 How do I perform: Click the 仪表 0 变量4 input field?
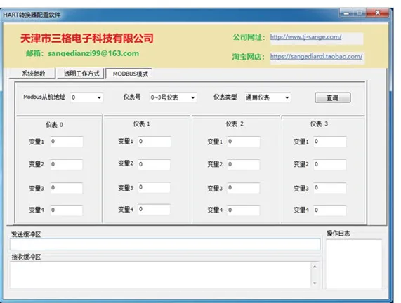click(67, 210)
